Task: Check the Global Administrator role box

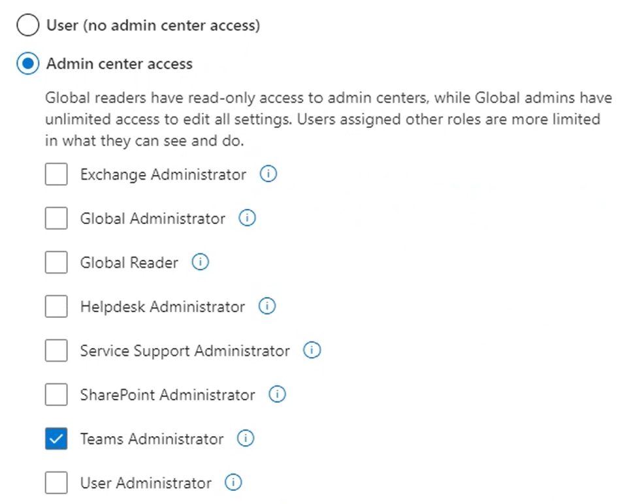Action: [x=56, y=219]
